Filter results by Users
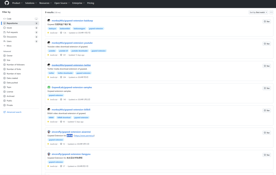This screenshot has width=276, height=175. coord(20,41)
